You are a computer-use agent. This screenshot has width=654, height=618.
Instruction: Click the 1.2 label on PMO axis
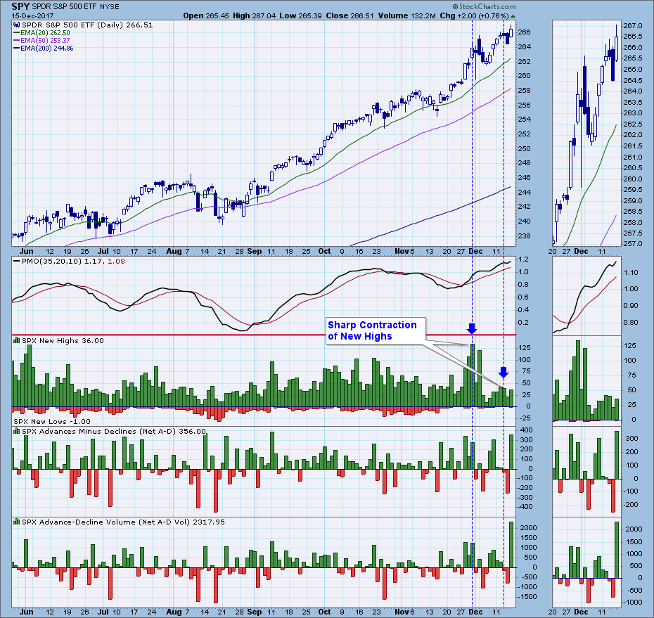523,259
